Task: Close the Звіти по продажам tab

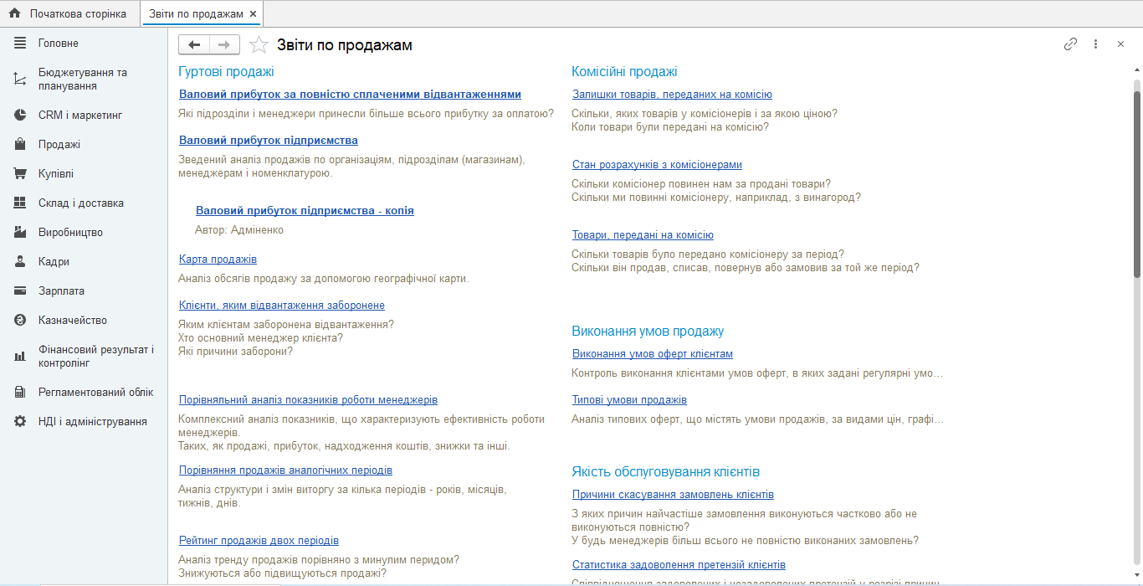Action: pos(253,14)
